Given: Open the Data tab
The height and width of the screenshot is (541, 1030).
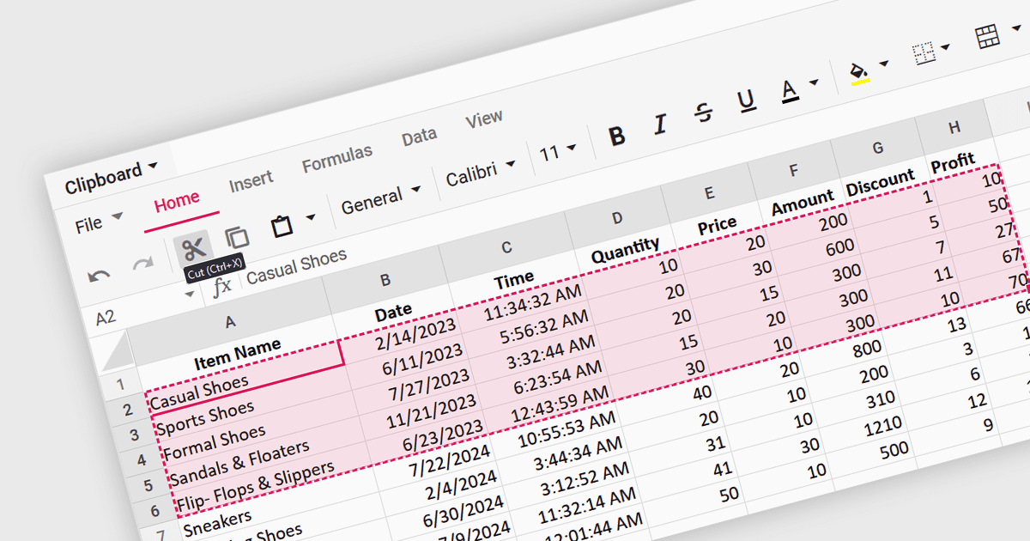Looking at the screenshot, I should 419,137.
